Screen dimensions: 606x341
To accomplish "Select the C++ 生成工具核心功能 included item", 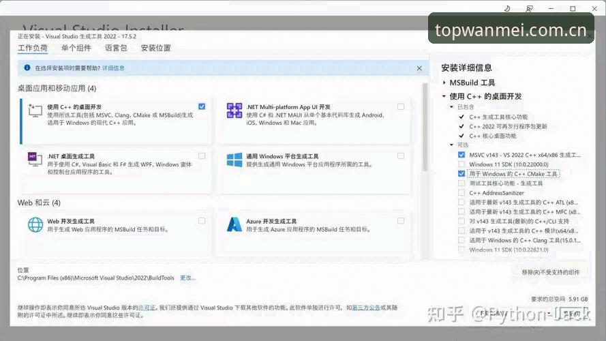I will coord(498,117).
